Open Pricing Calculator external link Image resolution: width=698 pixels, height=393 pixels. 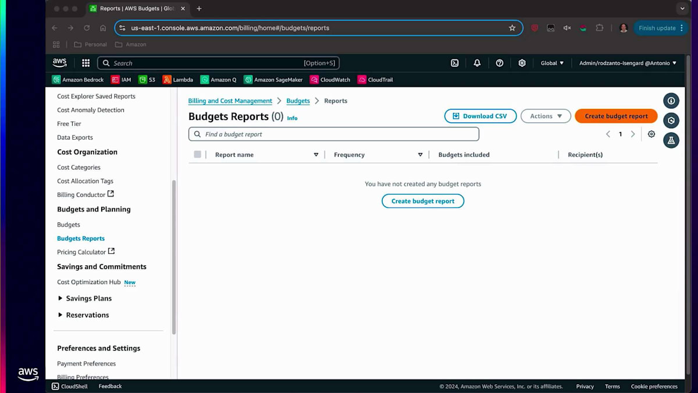point(86,252)
